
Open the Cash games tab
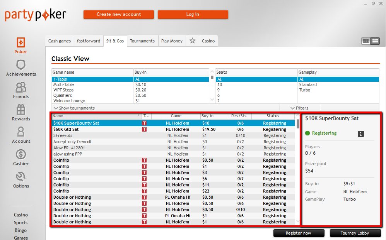point(59,41)
